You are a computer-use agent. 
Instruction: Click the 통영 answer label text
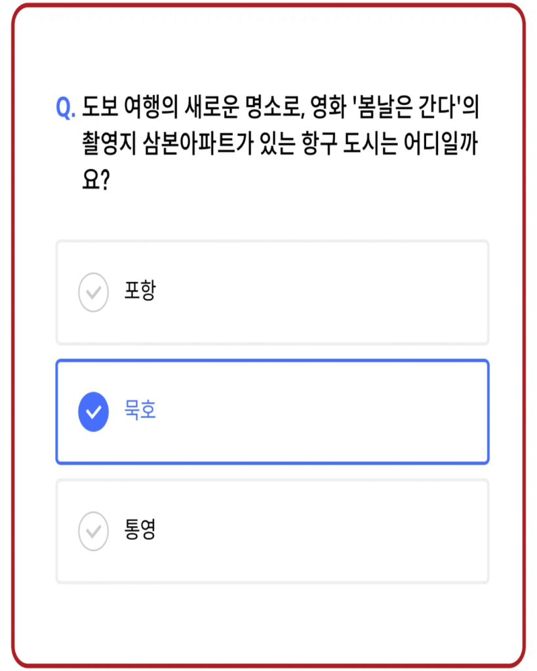(x=140, y=530)
